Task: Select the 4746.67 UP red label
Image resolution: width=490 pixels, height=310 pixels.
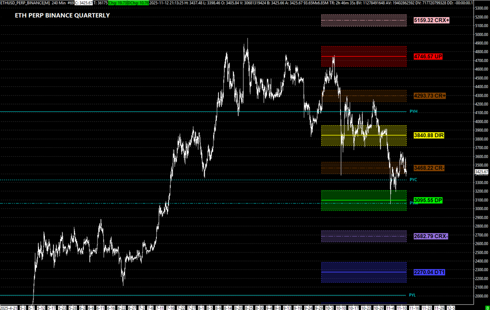Action: [428, 56]
